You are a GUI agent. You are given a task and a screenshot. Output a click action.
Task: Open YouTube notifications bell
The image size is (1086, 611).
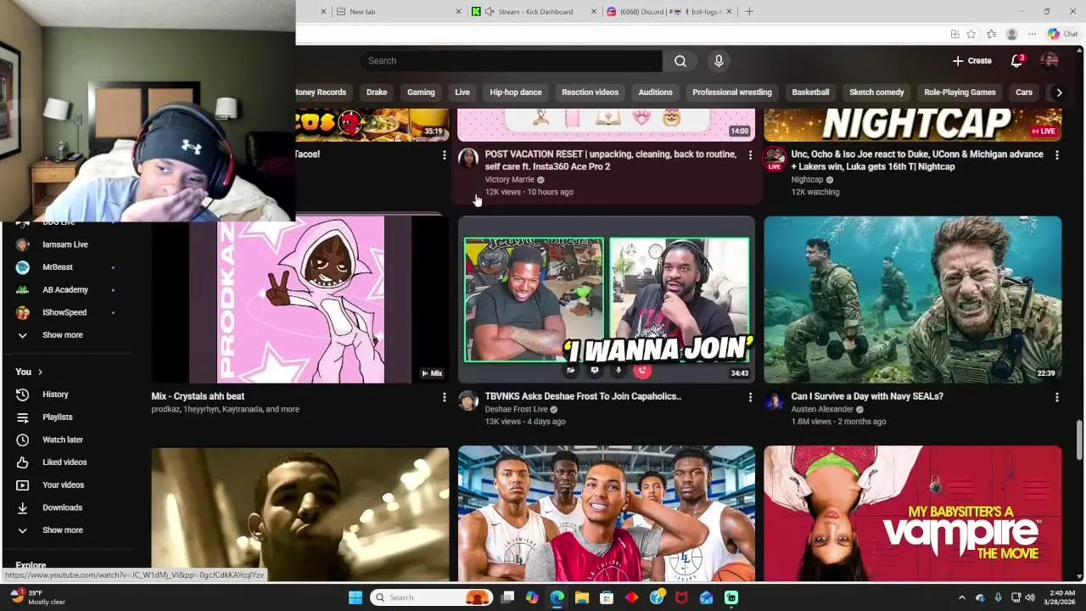pyautogui.click(x=1016, y=61)
